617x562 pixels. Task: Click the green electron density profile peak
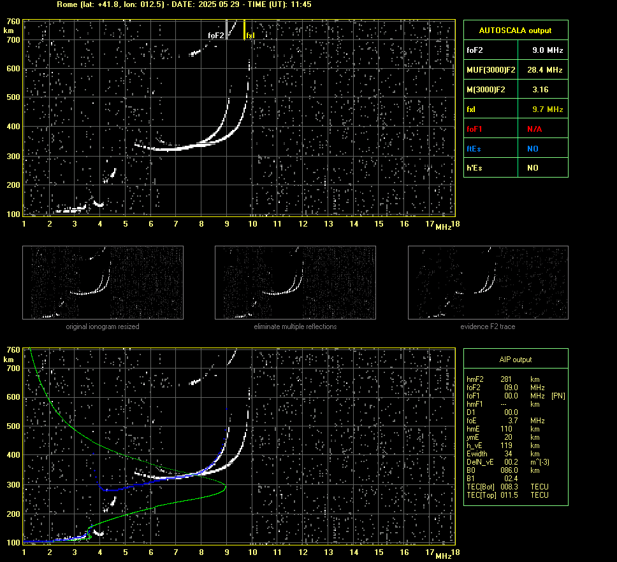tap(226, 488)
